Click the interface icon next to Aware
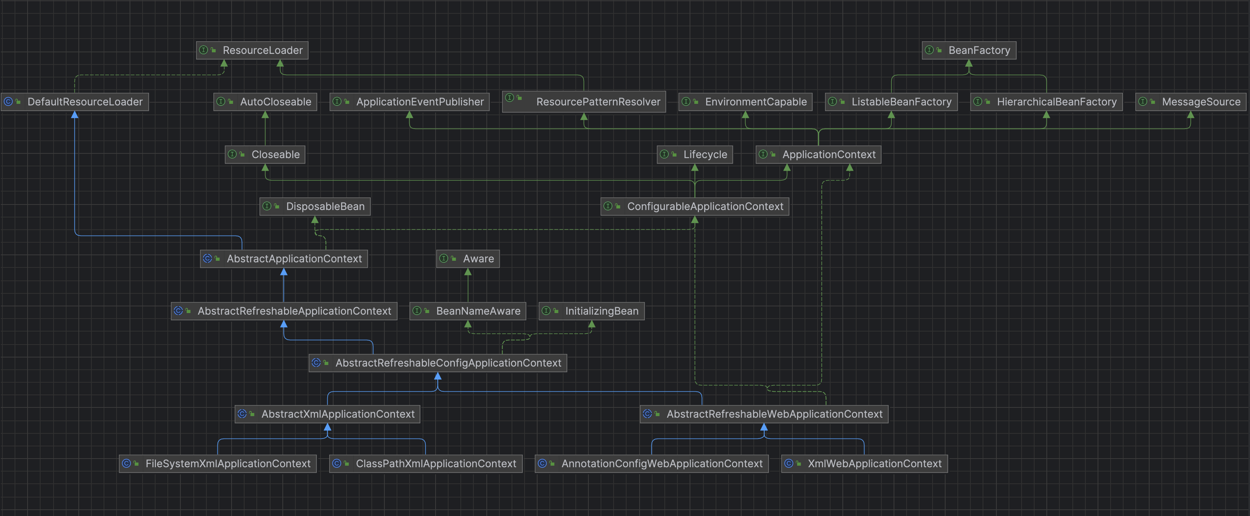Viewport: 1250px width, 516px height. [443, 258]
